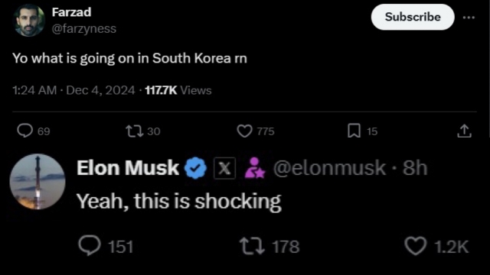Visit the @farzyness handle link

click(84, 29)
